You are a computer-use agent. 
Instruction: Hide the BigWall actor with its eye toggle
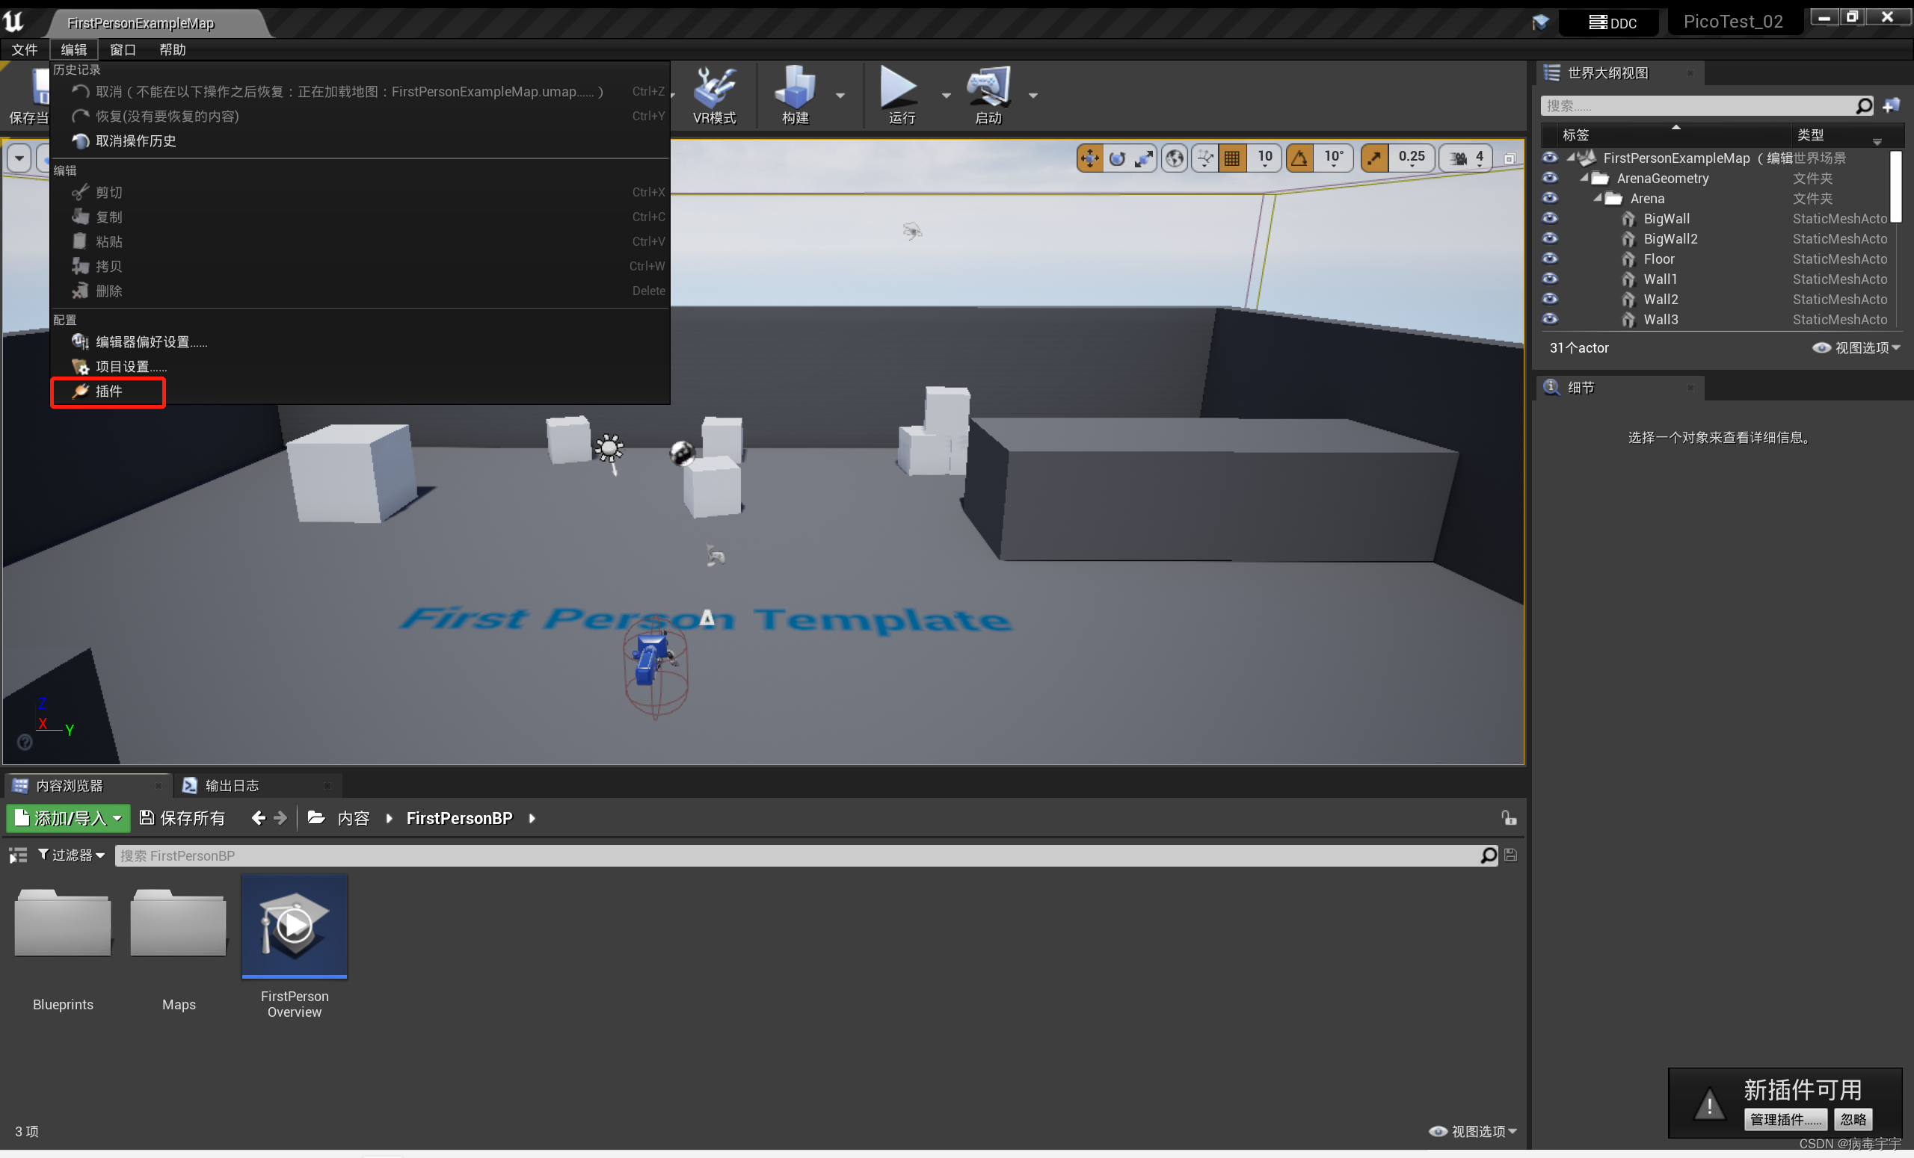tap(1551, 218)
